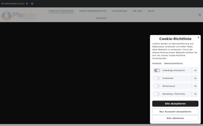Click the Nur Auswahl akzeptieren button
The width and height of the screenshot is (203, 126).
175,112
